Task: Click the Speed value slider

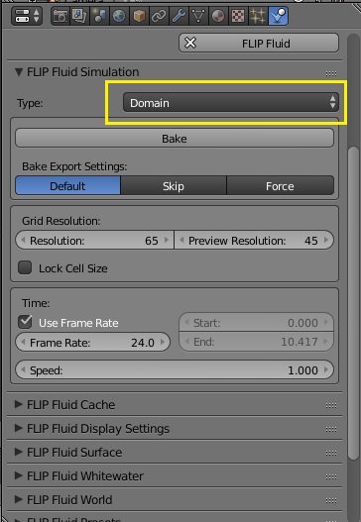Action: 175,369
